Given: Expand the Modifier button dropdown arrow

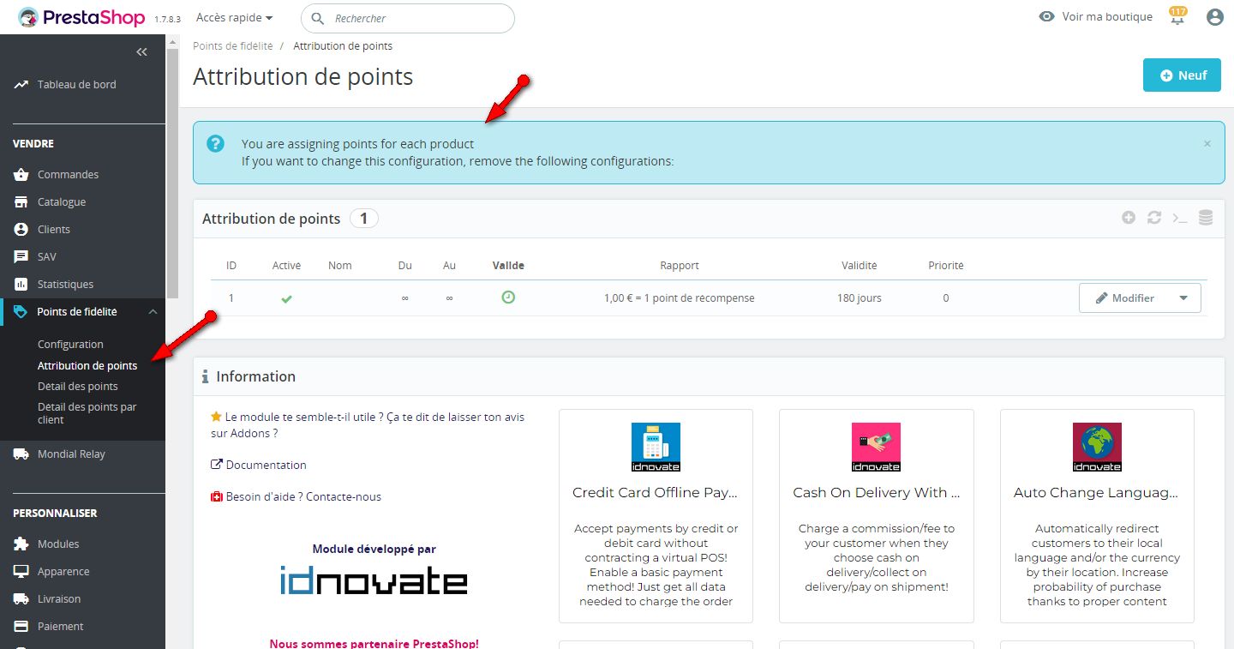Looking at the screenshot, I should tap(1183, 298).
